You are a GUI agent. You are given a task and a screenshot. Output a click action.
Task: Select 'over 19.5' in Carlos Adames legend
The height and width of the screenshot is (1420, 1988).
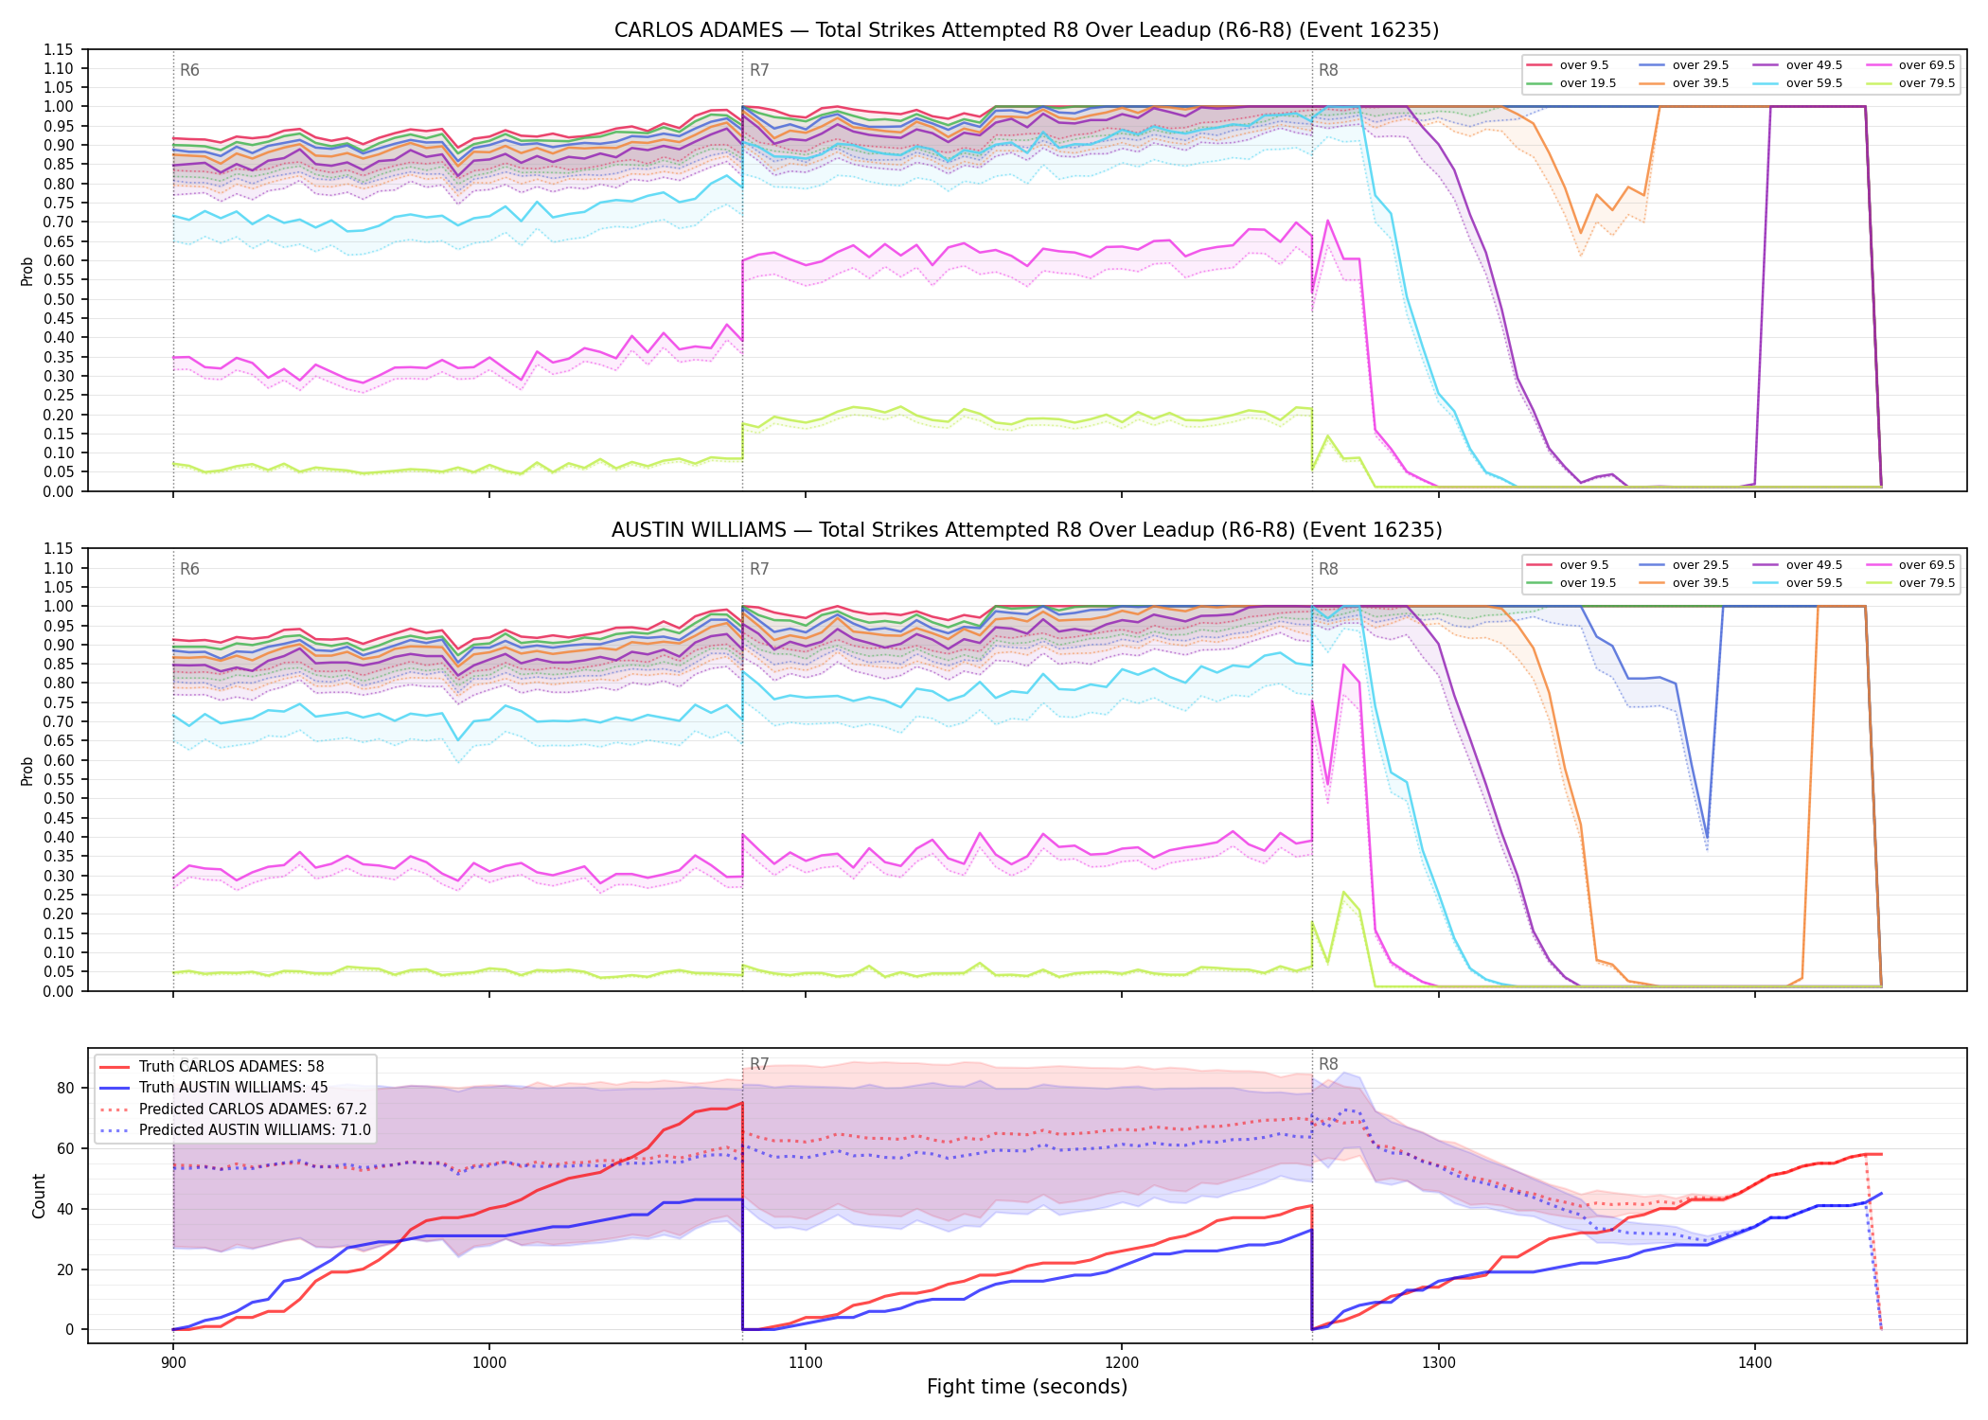tap(1571, 83)
